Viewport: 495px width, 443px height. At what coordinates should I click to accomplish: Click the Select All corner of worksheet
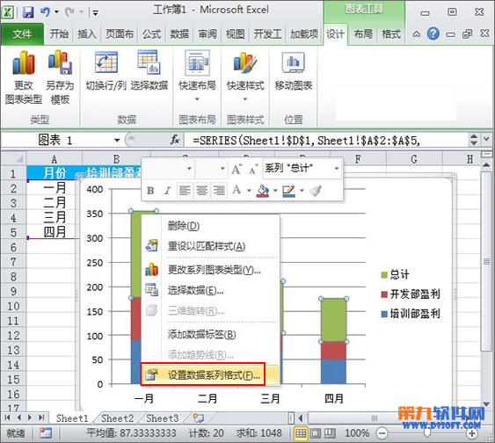point(13,158)
